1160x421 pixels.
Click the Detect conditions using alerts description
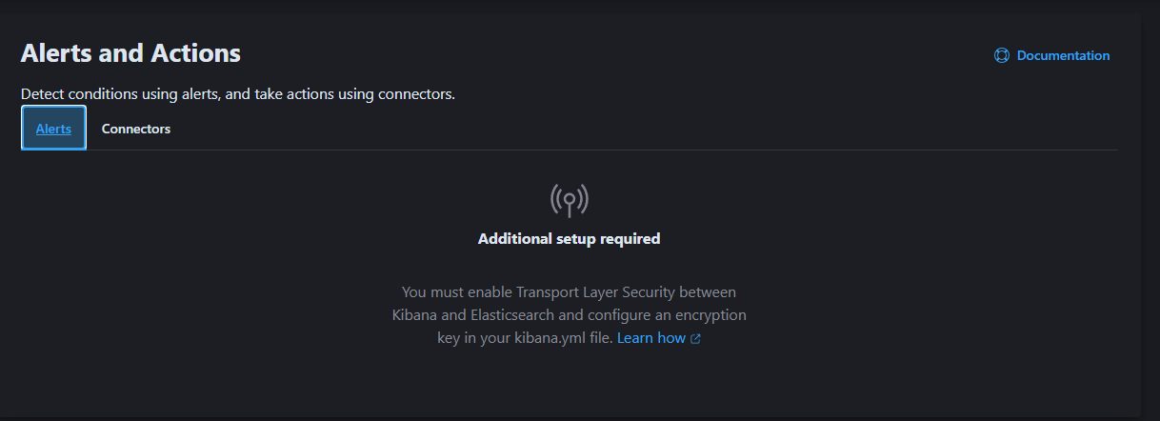pyautogui.click(x=238, y=94)
